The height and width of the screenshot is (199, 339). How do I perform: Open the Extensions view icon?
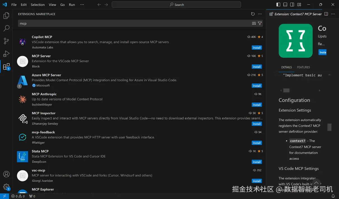tap(6, 67)
